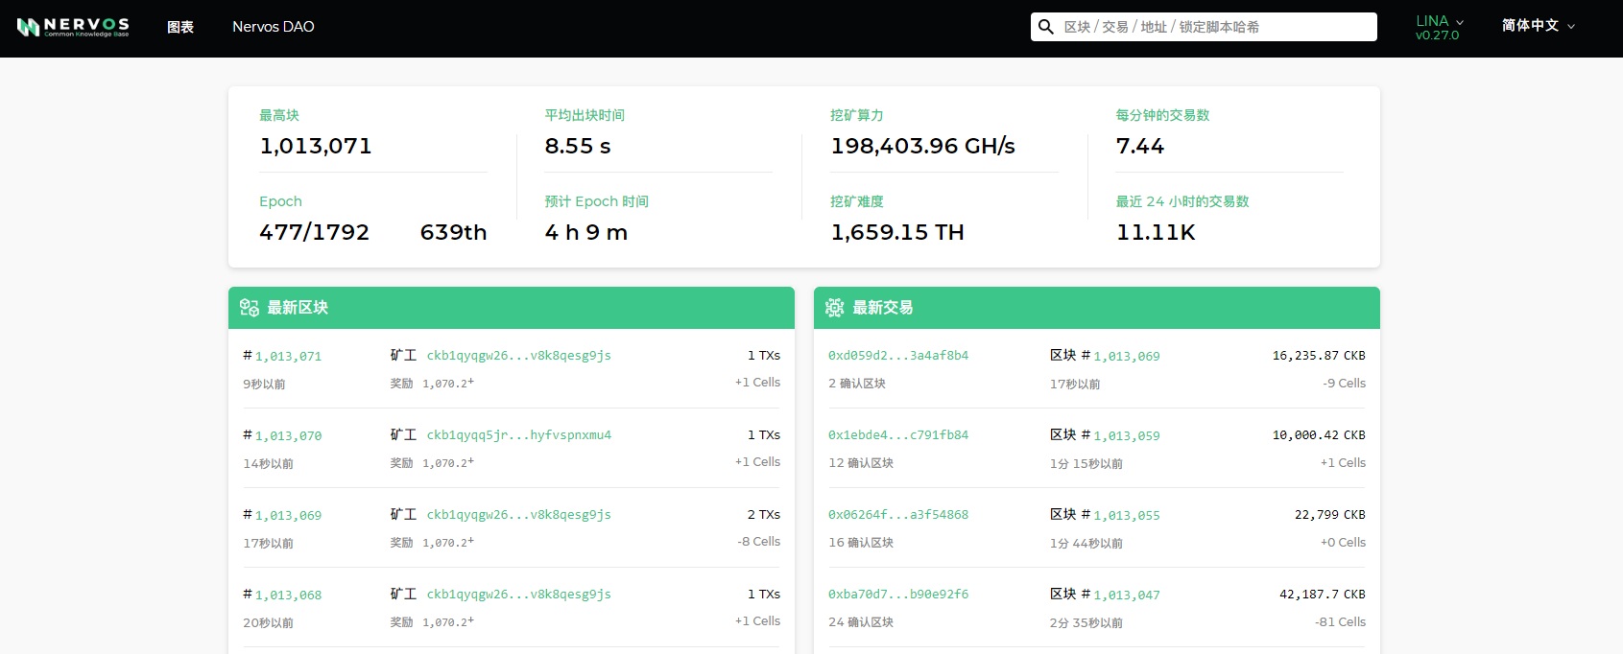Image resolution: width=1623 pixels, height=654 pixels.
Task: Open block #1,013,070 details
Action: point(288,435)
